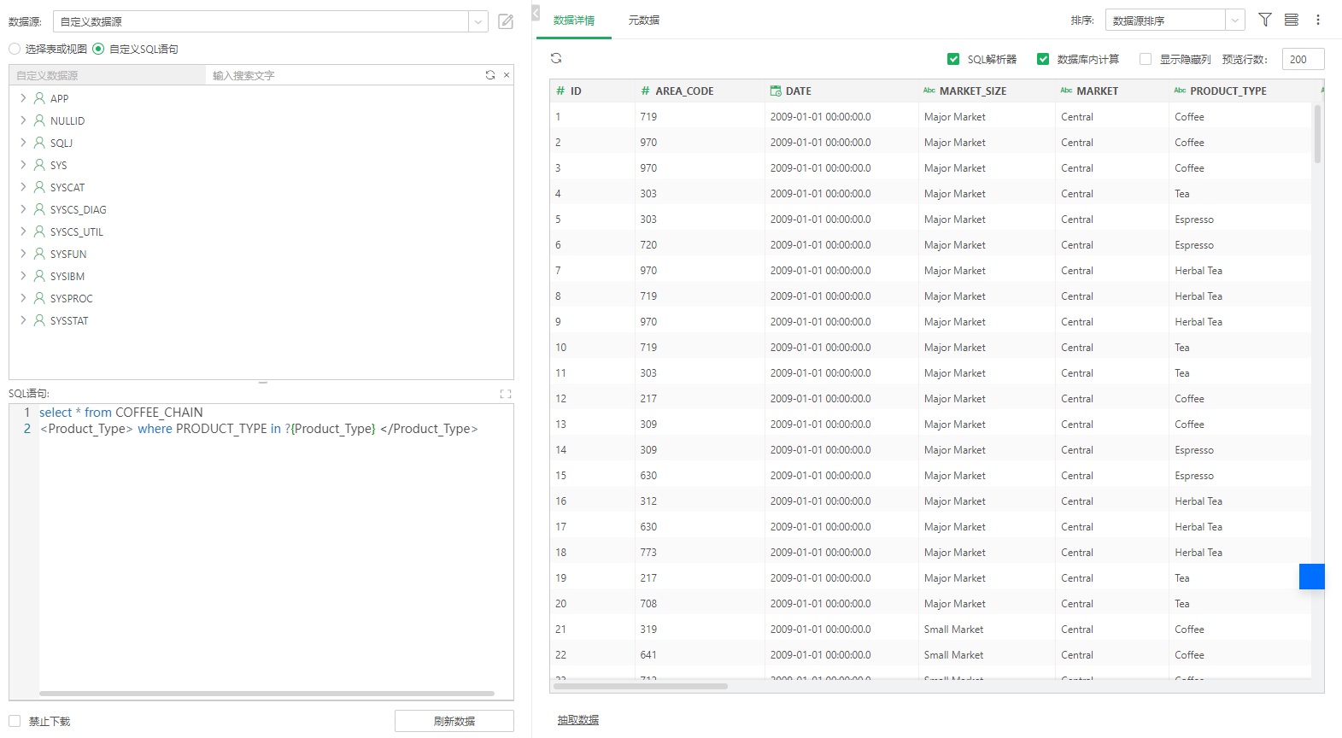Switch to the 元数据 tab
The height and width of the screenshot is (738, 1342).
(x=643, y=20)
